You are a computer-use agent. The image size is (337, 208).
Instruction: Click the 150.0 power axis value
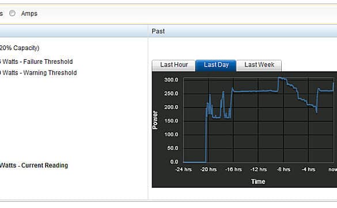coord(171,121)
